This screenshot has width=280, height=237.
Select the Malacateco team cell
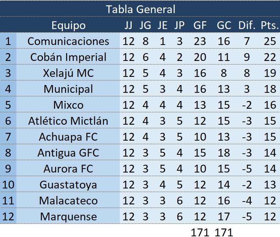(x=68, y=201)
